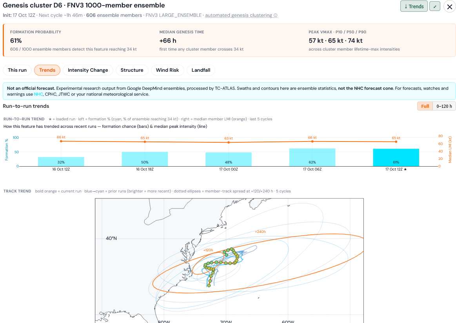Click the highlighted 17 Oct 12Z bar (61%)
The width and height of the screenshot is (456, 323).
[x=396, y=158]
